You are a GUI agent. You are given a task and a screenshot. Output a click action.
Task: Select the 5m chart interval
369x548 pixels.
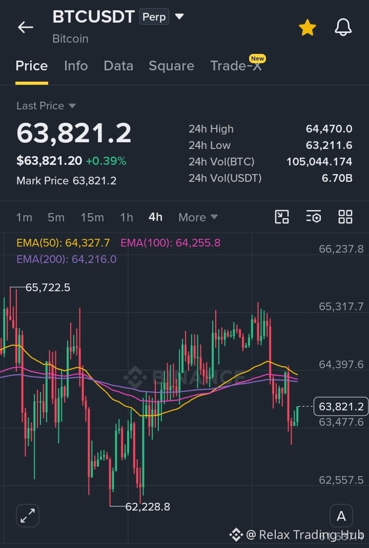(56, 217)
